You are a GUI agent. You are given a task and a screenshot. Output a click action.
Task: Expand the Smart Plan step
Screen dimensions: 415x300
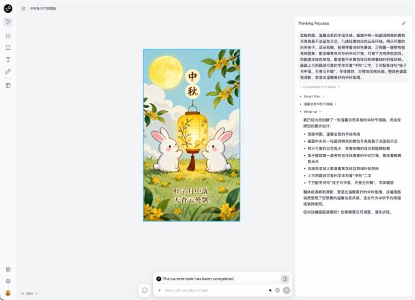click(314, 97)
